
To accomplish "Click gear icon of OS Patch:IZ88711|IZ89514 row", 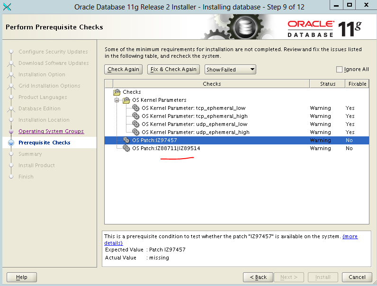I will tap(126, 148).
